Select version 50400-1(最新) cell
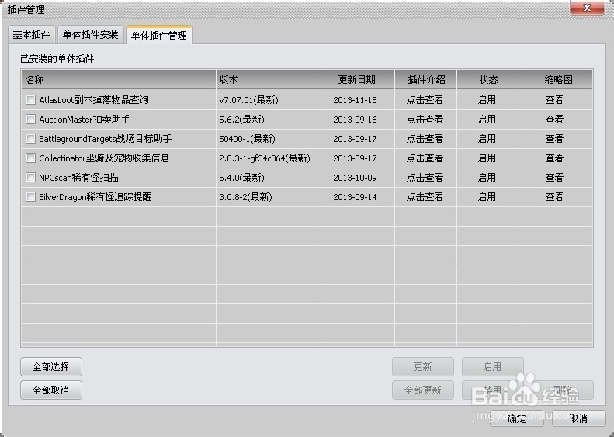This screenshot has height=437, width=614. click(248, 139)
